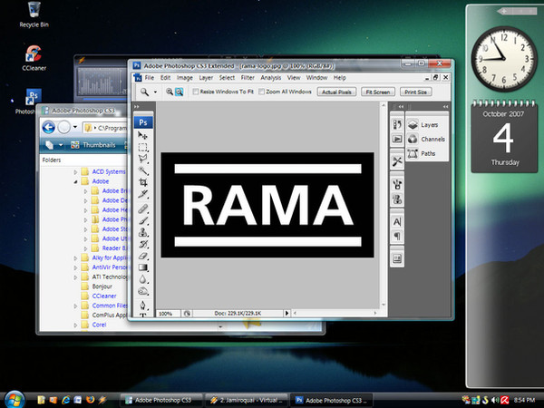Open the Character panel icon
Image resolution: width=544 pixels, height=408 pixels.
pyautogui.click(x=397, y=221)
